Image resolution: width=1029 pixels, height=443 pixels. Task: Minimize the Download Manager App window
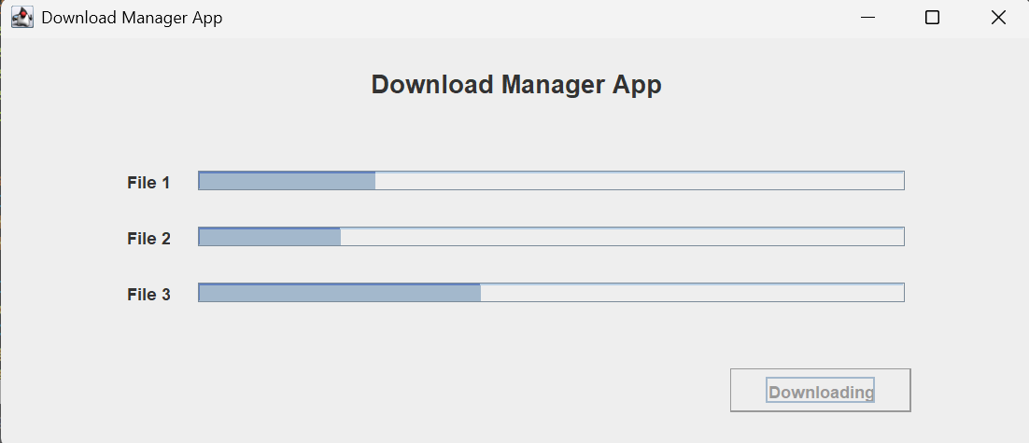tap(868, 18)
